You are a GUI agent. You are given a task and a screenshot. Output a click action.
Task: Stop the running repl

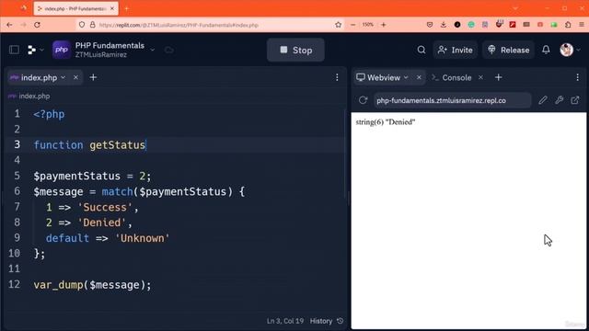click(295, 50)
